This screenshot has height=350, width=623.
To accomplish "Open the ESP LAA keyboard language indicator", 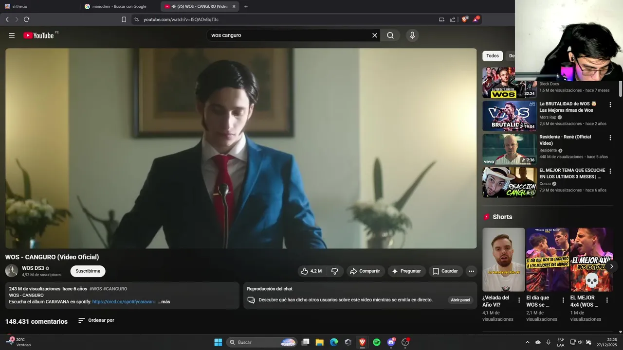I will pos(561,342).
